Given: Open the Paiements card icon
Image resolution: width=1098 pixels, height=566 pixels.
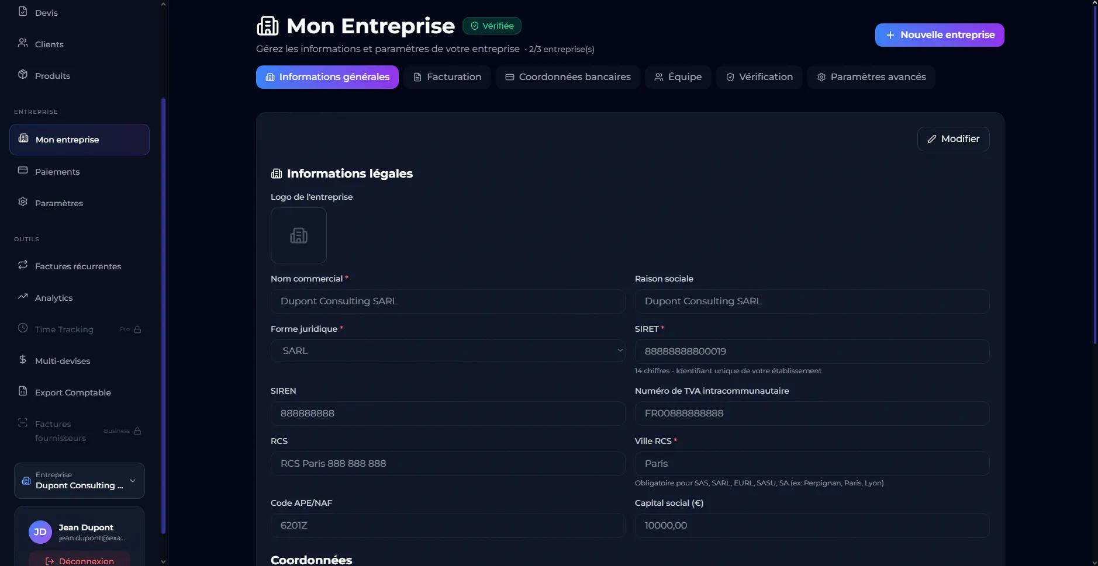Looking at the screenshot, I should [23, 171].
